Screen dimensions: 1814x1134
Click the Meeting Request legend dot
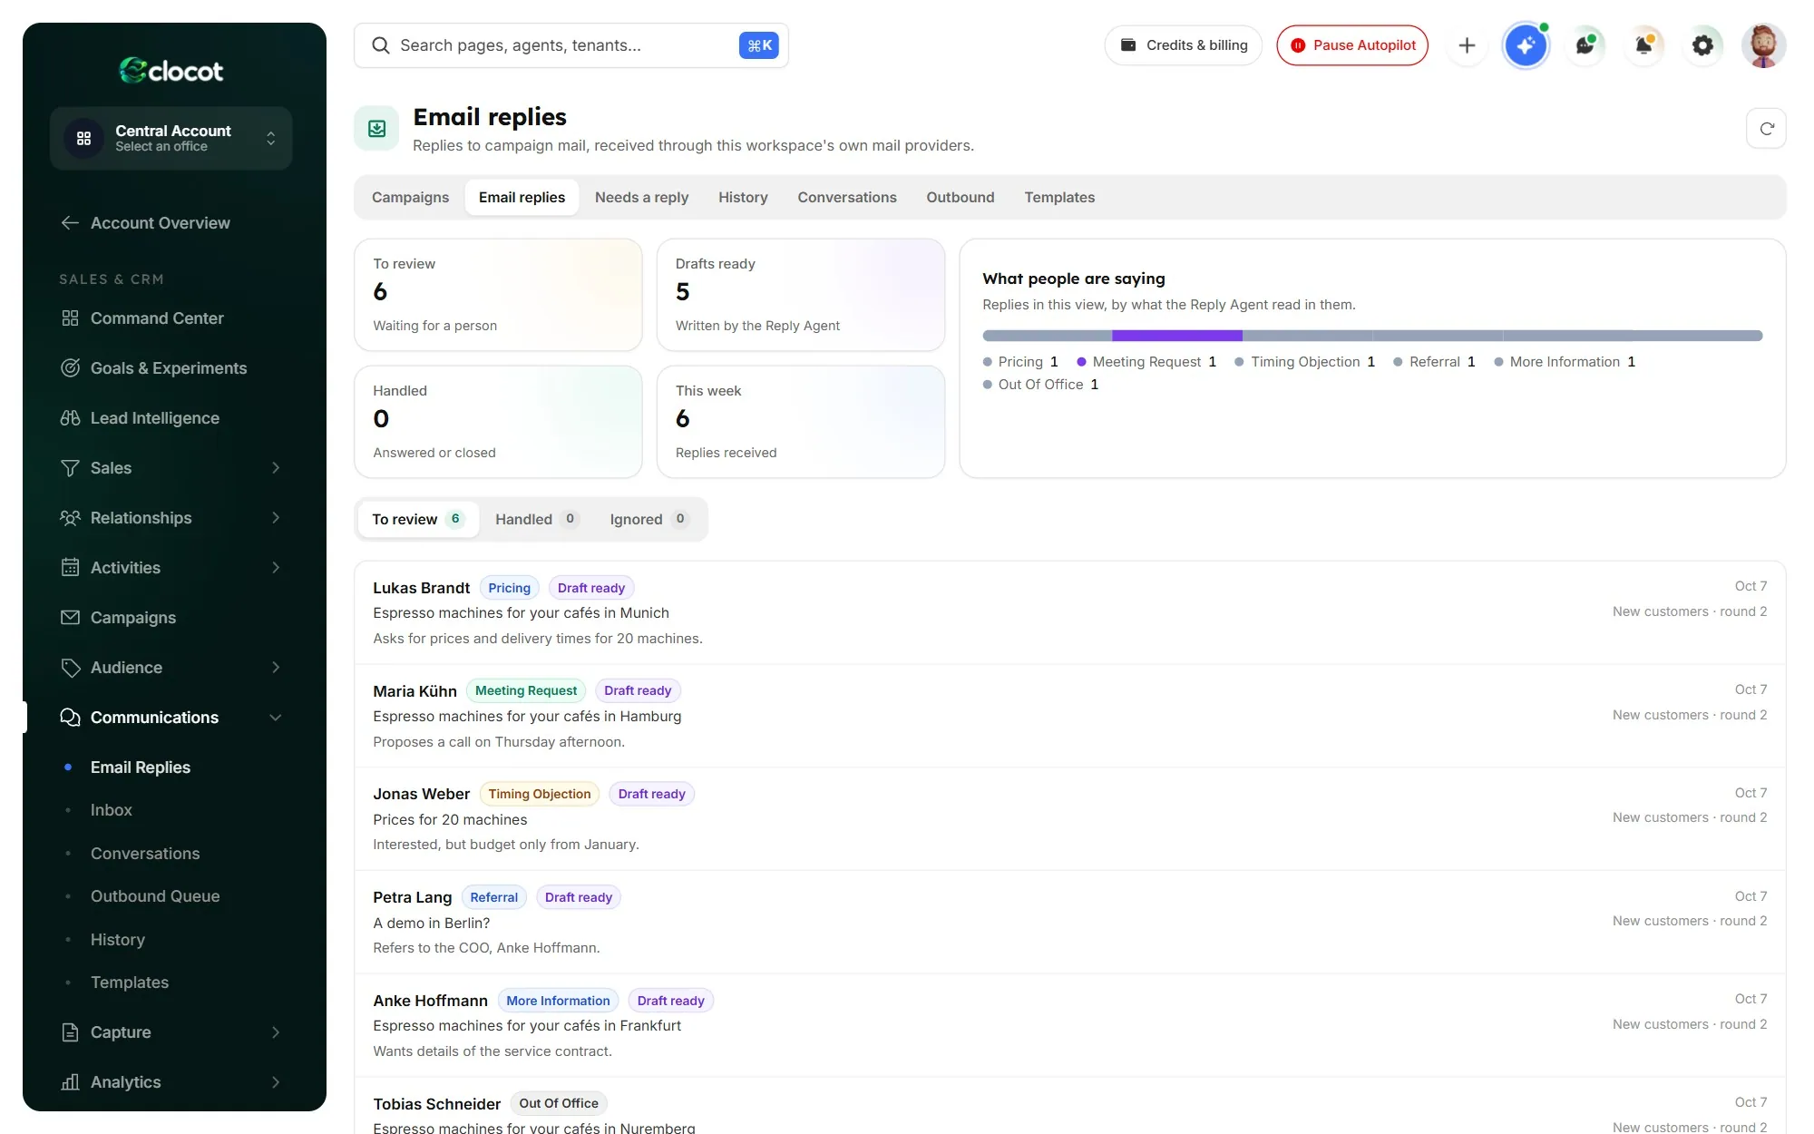(1081, 362)
